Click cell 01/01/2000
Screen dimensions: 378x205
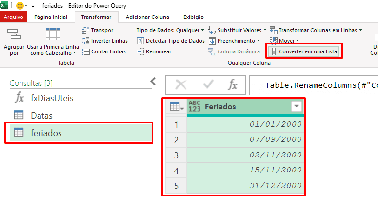click(245, 124)
